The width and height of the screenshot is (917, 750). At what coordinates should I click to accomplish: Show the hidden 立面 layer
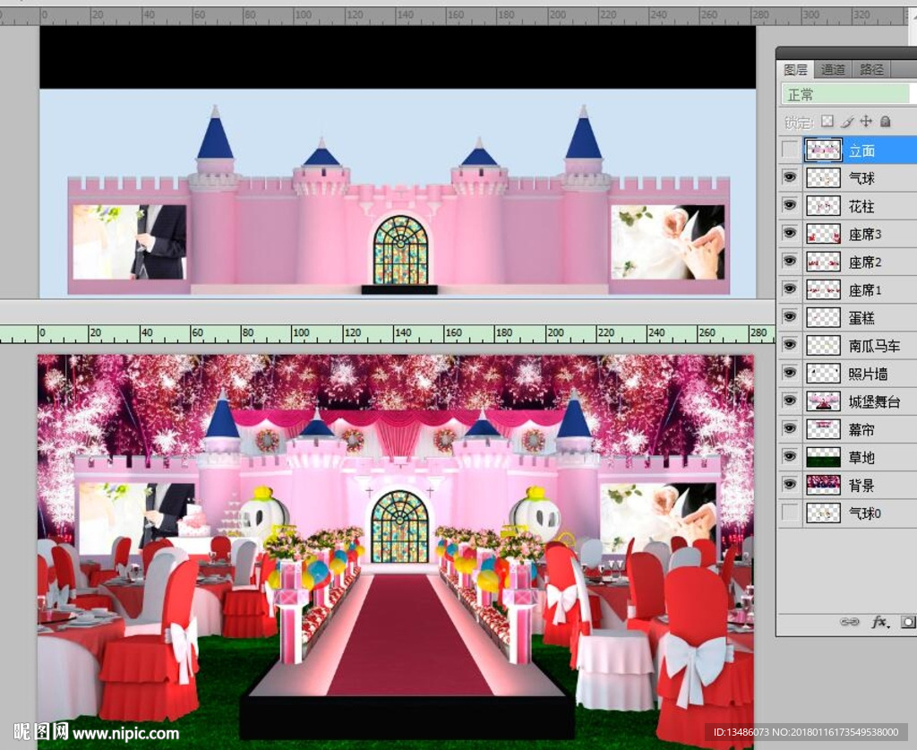[789, 150]
